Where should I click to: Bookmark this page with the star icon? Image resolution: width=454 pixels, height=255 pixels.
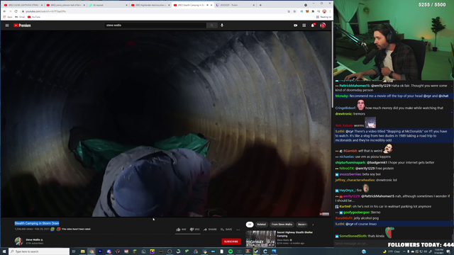(x=294, y=11)
